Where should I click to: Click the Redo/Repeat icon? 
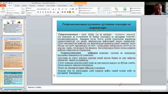tap(9, 3)
